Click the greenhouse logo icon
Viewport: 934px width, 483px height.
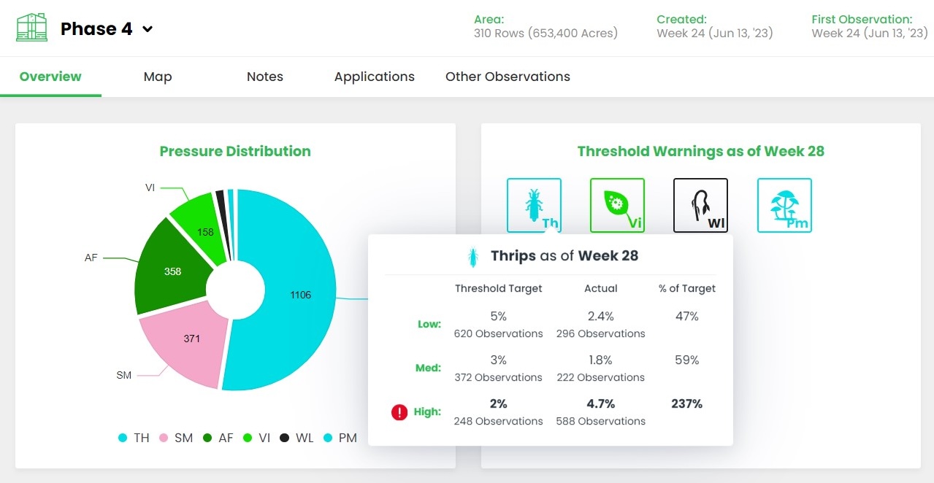tap(31, 28)
